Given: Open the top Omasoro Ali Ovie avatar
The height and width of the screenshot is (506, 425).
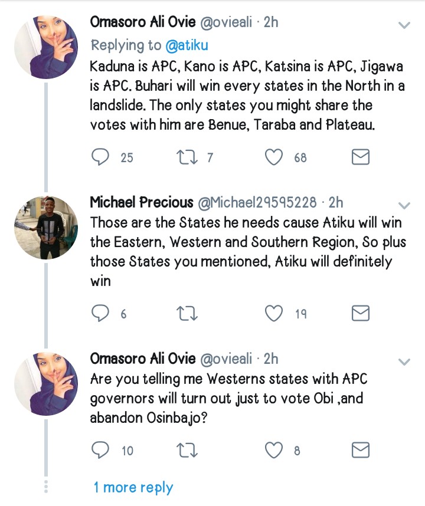Looking at the screenshot, I should [x=46, y=47].
